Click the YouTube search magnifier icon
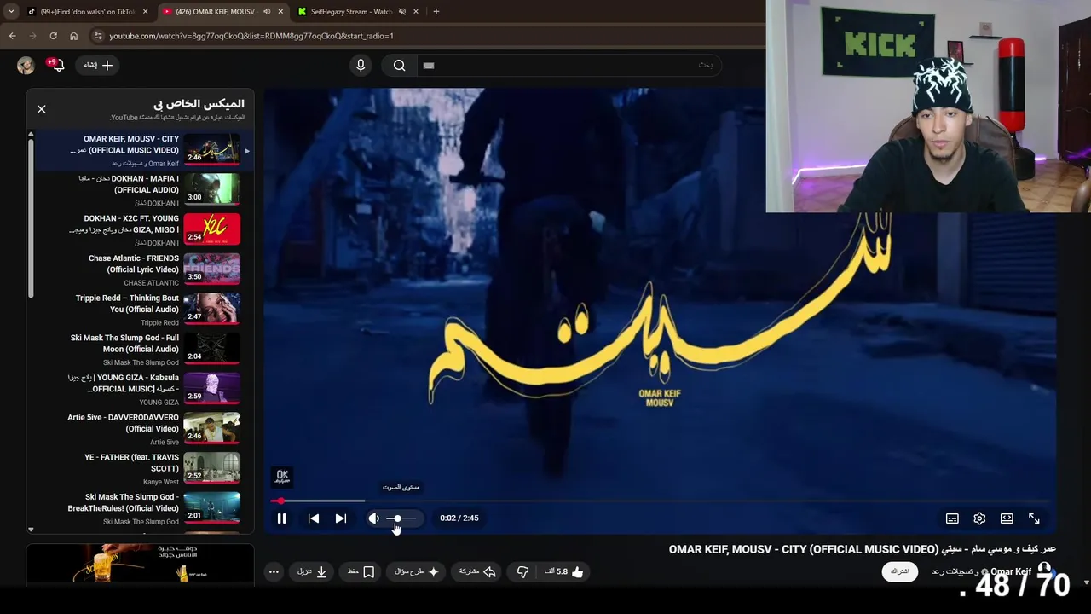The height and width of the screenshot is (614, 1091). 399,66
